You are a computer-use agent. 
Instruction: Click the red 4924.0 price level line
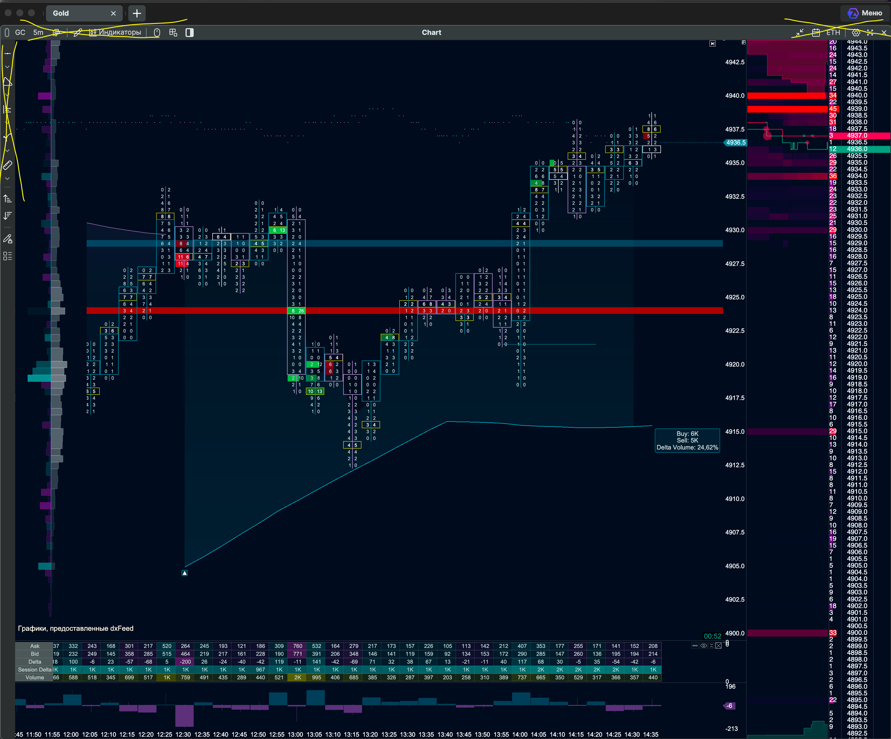point(404,311)
